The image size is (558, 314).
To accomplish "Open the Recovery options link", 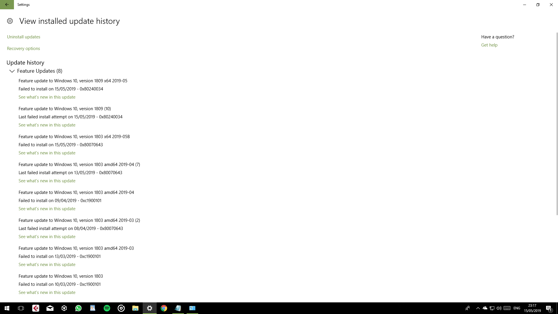I will tap(24, 49).
